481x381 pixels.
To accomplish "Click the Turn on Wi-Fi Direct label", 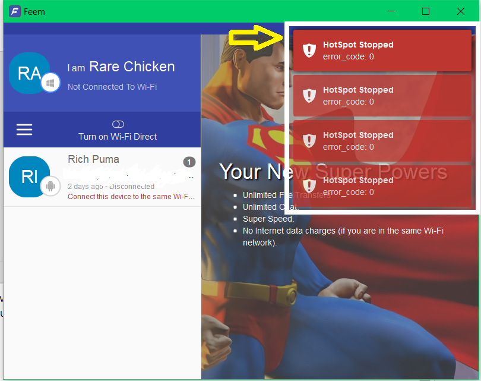I will coord(118,137).
